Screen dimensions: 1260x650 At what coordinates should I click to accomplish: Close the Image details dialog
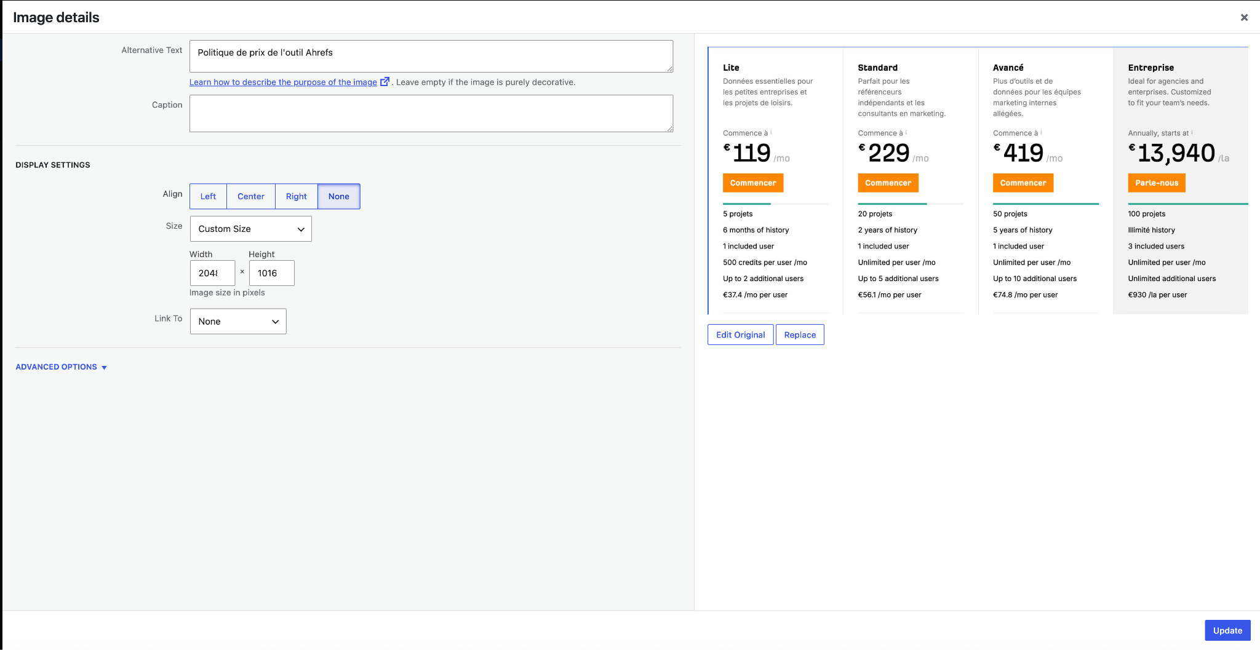1244,17
